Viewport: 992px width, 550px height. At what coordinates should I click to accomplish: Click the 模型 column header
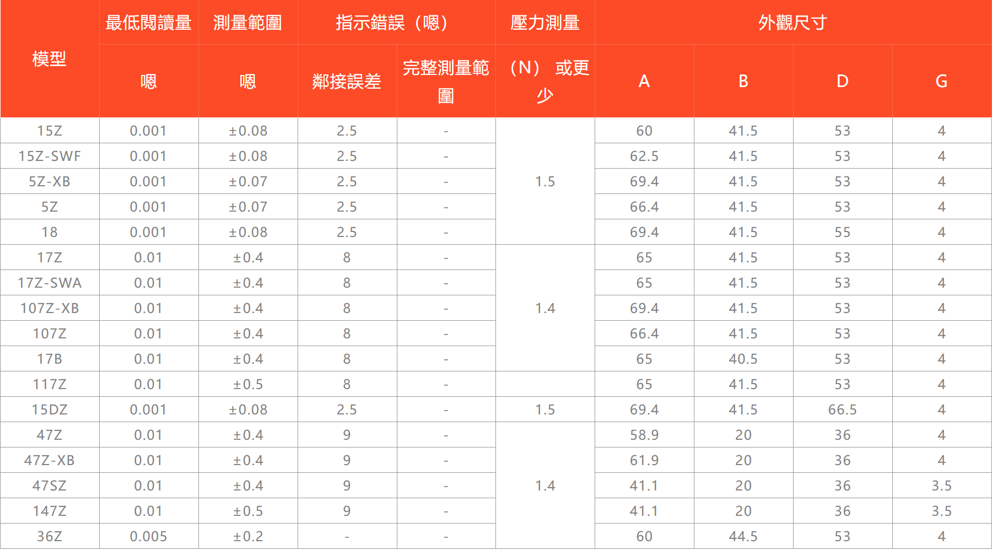click(x=50, y=58)
